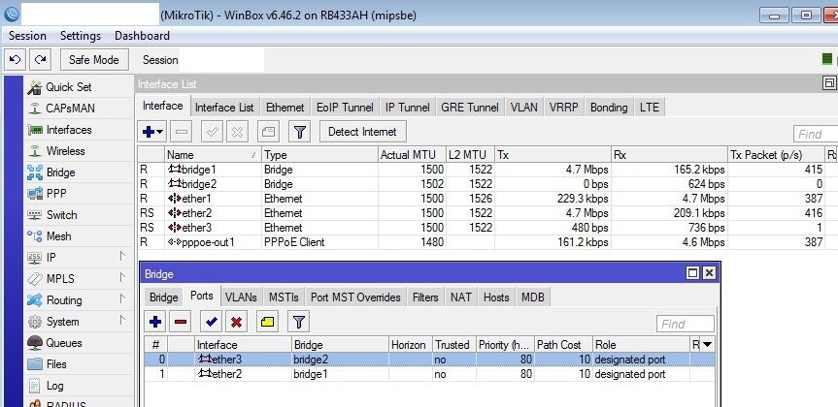Switch to the Port MST Overrides tab

(x=355, y=297)
